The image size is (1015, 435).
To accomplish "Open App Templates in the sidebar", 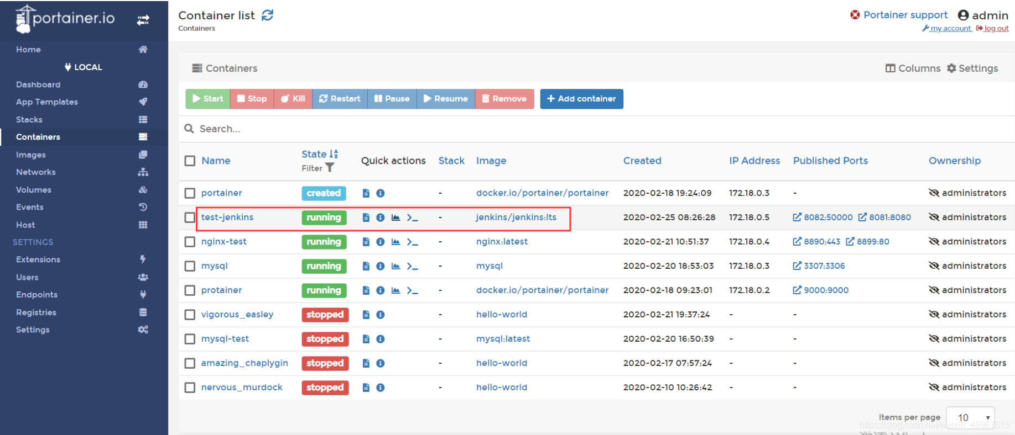I will tap(47, 102).
